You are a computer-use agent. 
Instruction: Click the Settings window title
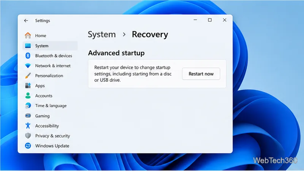(x=43, y=21)
